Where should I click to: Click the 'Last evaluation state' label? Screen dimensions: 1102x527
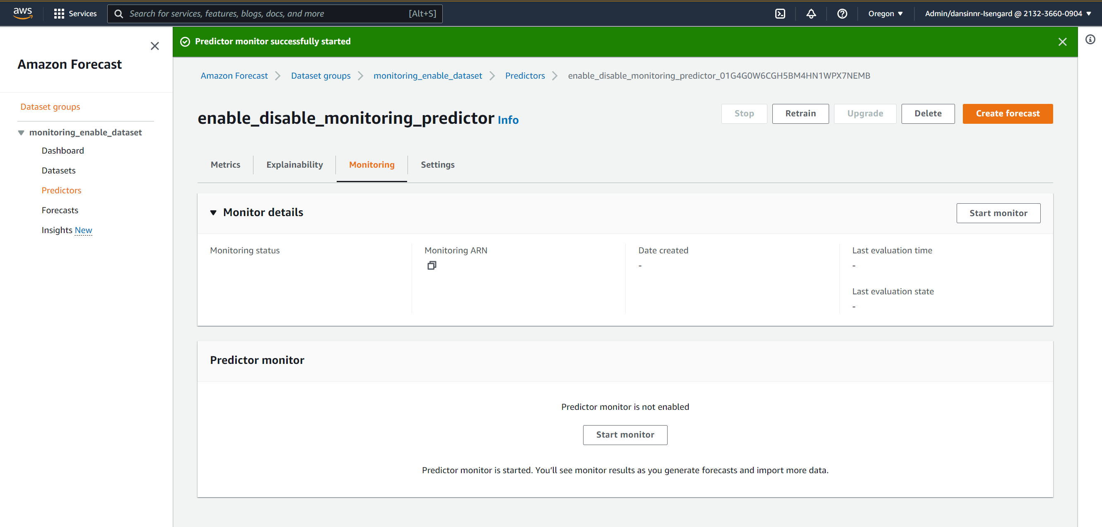coord(892,291)
